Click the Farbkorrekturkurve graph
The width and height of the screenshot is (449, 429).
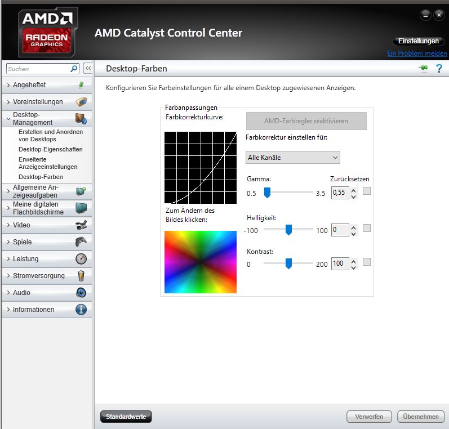pos(201,168)
